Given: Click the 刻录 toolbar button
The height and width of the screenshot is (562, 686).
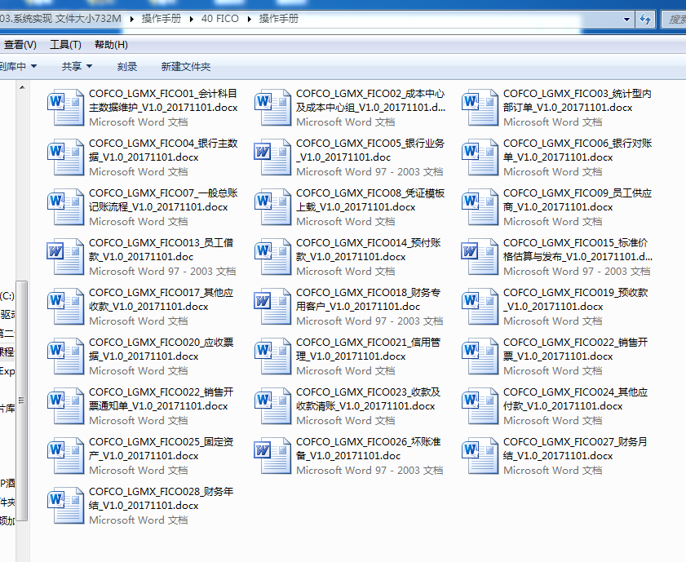Looking at the screenshot, I should tap(127, 67).
